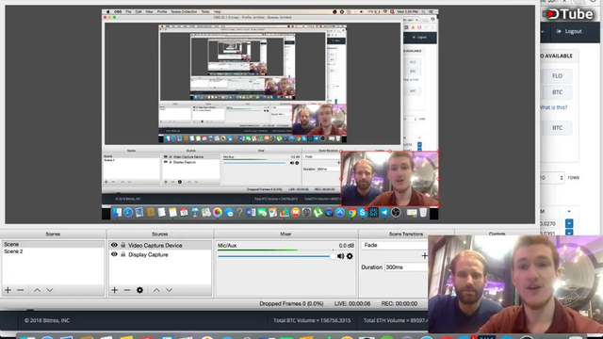Mute Mic/Aux with the speaker icon
Viewport: 603px width, 339px height.
(340, 256)
